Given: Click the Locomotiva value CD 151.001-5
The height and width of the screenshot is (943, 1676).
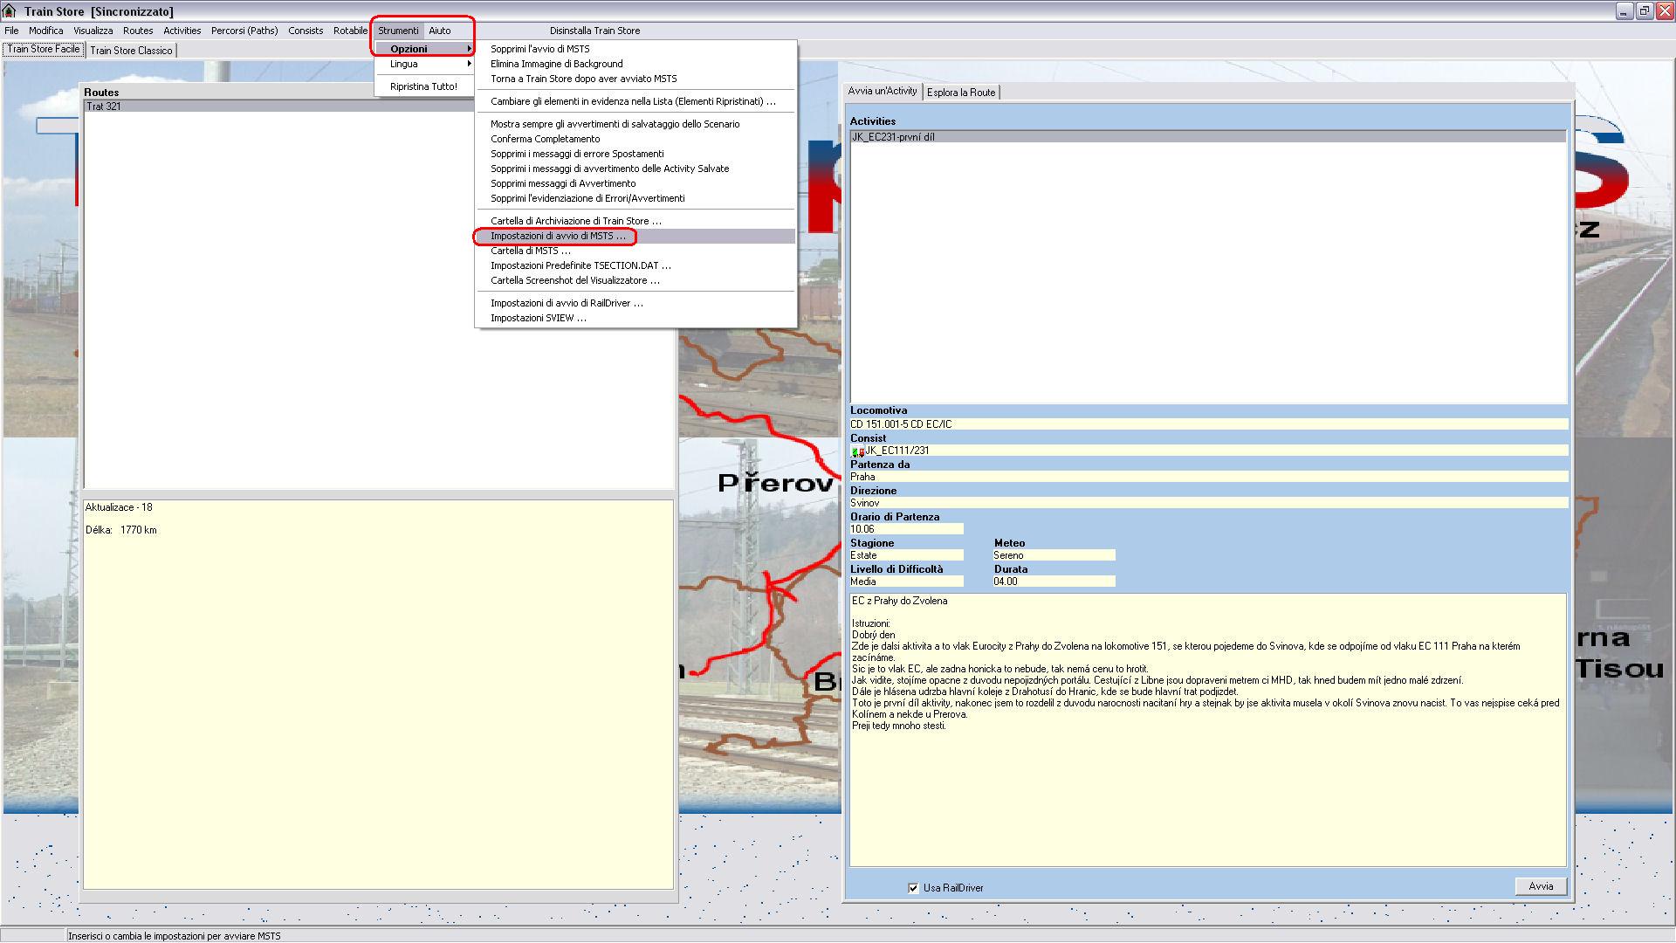Looking at the screenshot, I should click(x=1208, y=424).
